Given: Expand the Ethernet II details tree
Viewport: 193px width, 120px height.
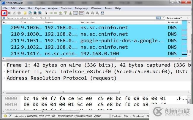Looking at the screenshot, I should click(4, 72).
